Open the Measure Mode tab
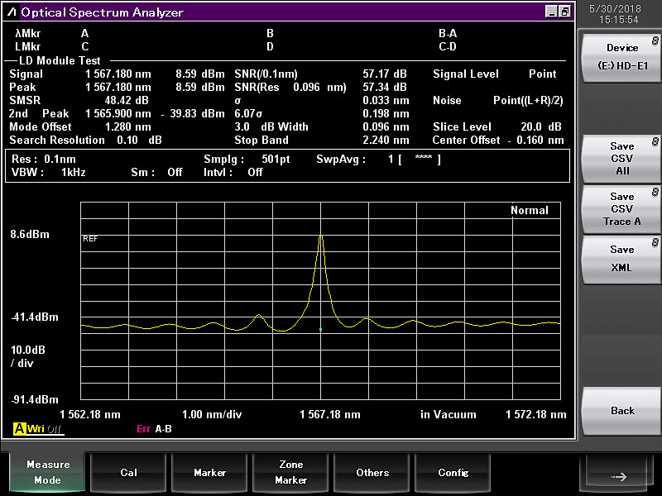The height and width of the screenshot is (496, 662). point(48,472)
